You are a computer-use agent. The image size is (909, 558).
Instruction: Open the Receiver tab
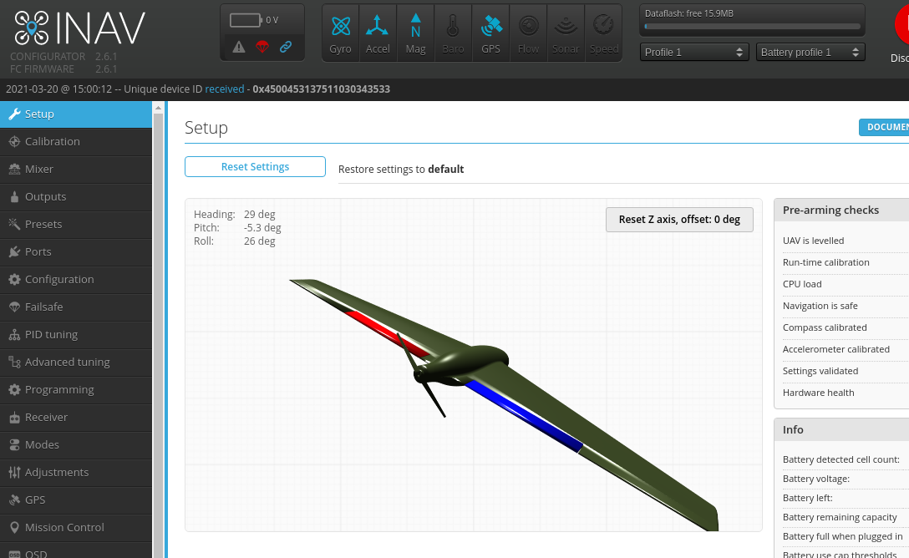point(76,417)
